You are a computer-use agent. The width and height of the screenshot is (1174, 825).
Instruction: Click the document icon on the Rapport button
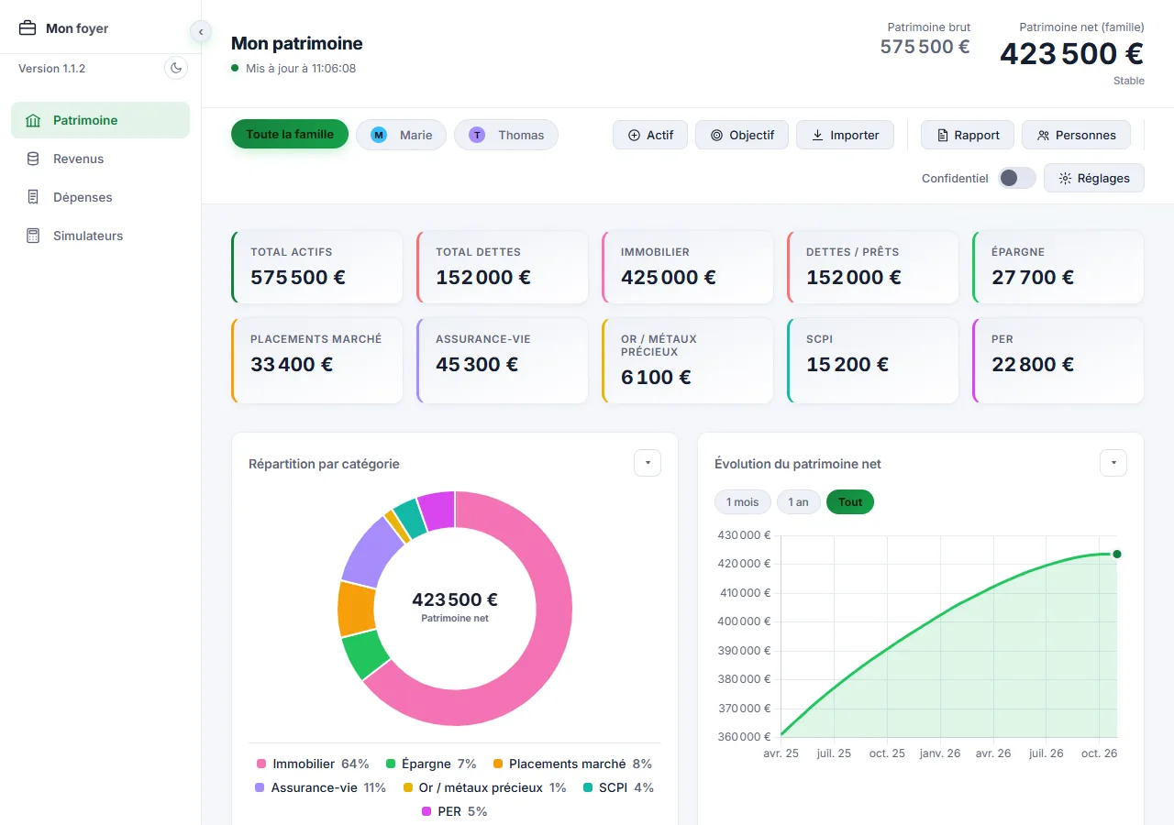pyautogui.click(x=942, y=135)
